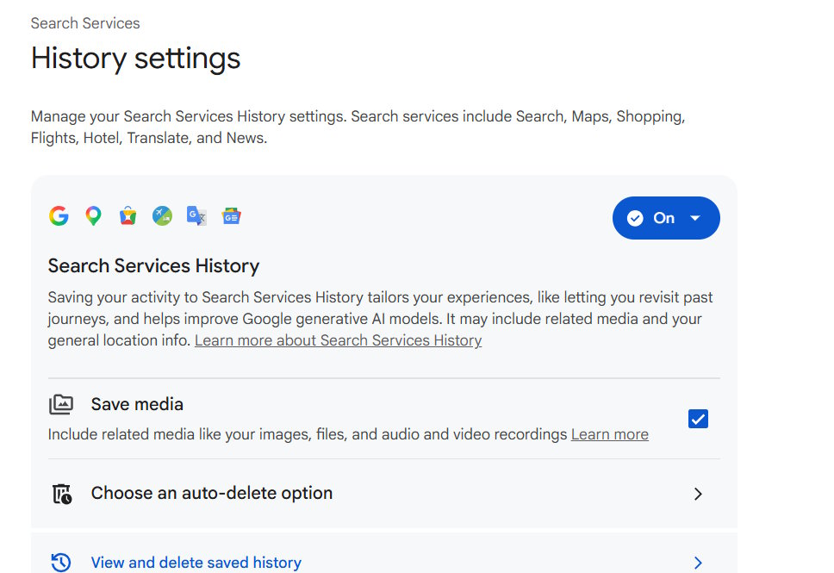Open View and delete saved history

click(x=196, y=563)
